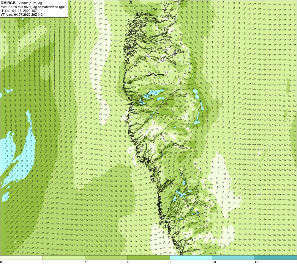Click the scale label '8' under color bar
The height and width of the screenshot is (264, 297).
171,262
